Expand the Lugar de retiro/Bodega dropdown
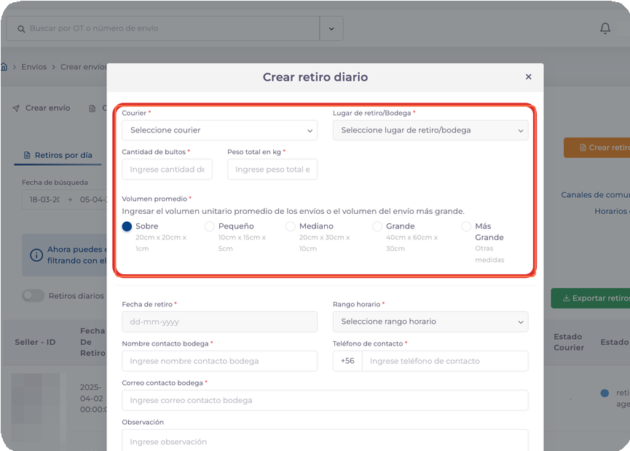This screenshot has height=451, width=630. (430, 130)
